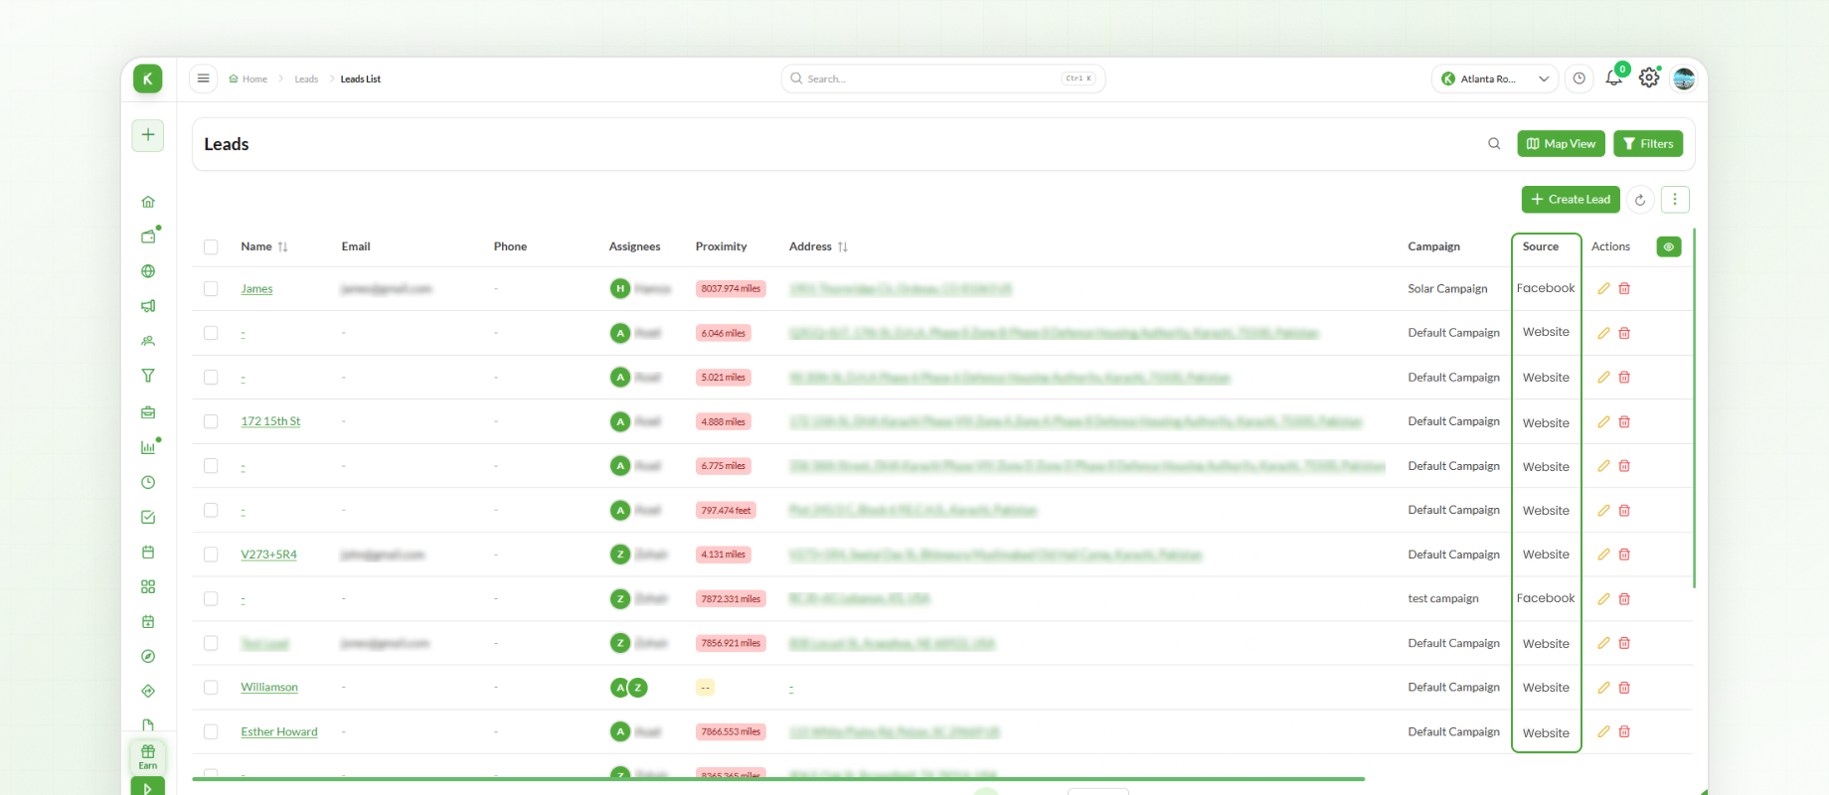This screenshot has height=795, width=1829.
Task: Click the horizontal scrollbar below the table
Action: [x=778, y=779]
